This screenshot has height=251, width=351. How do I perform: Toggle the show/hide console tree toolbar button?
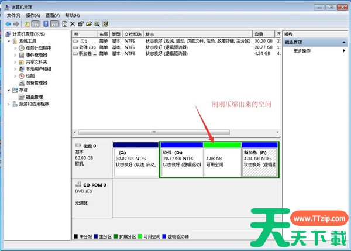click(36, 24)
